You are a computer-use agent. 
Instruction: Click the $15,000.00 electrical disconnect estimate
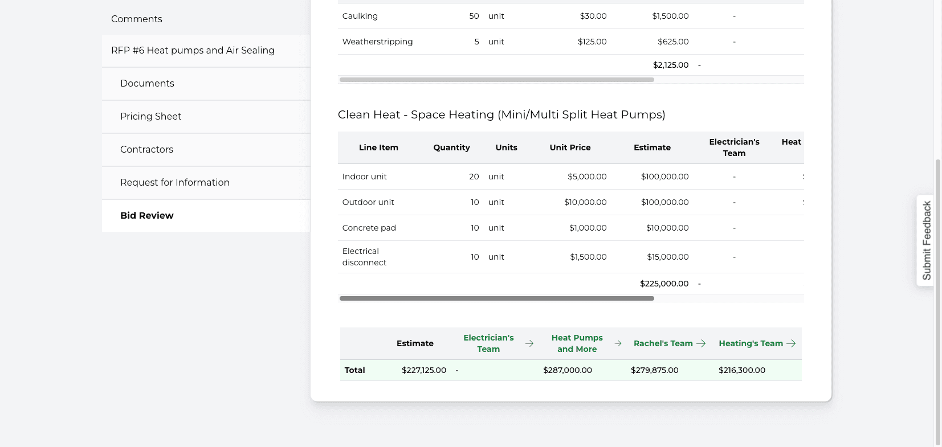tap(667, 257)
